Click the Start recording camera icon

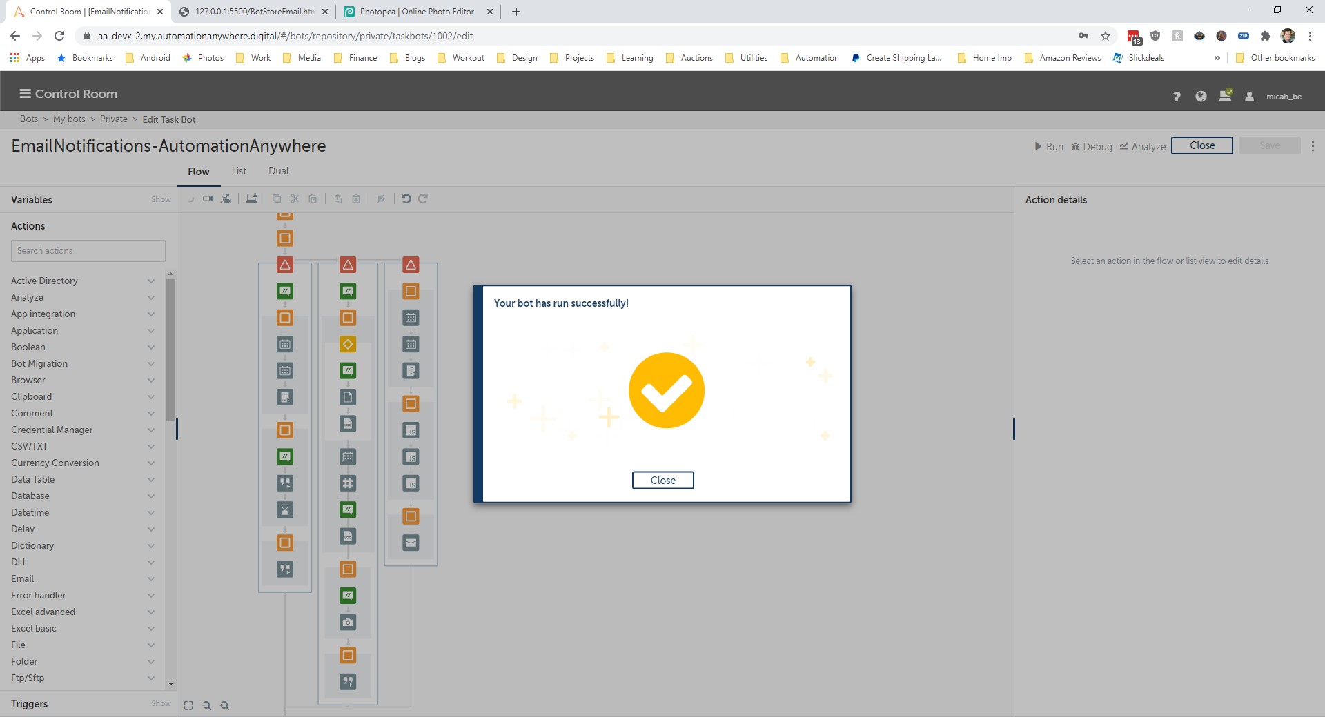tap(207, 199)
